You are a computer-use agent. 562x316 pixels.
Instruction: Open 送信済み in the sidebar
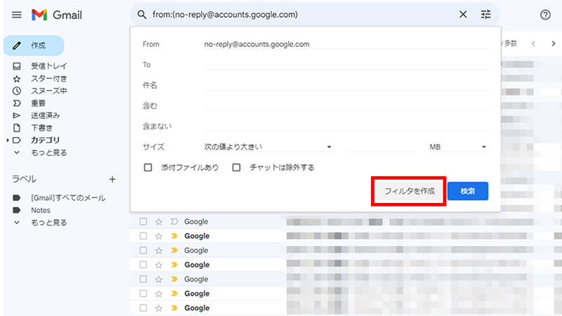coord(45,115)
